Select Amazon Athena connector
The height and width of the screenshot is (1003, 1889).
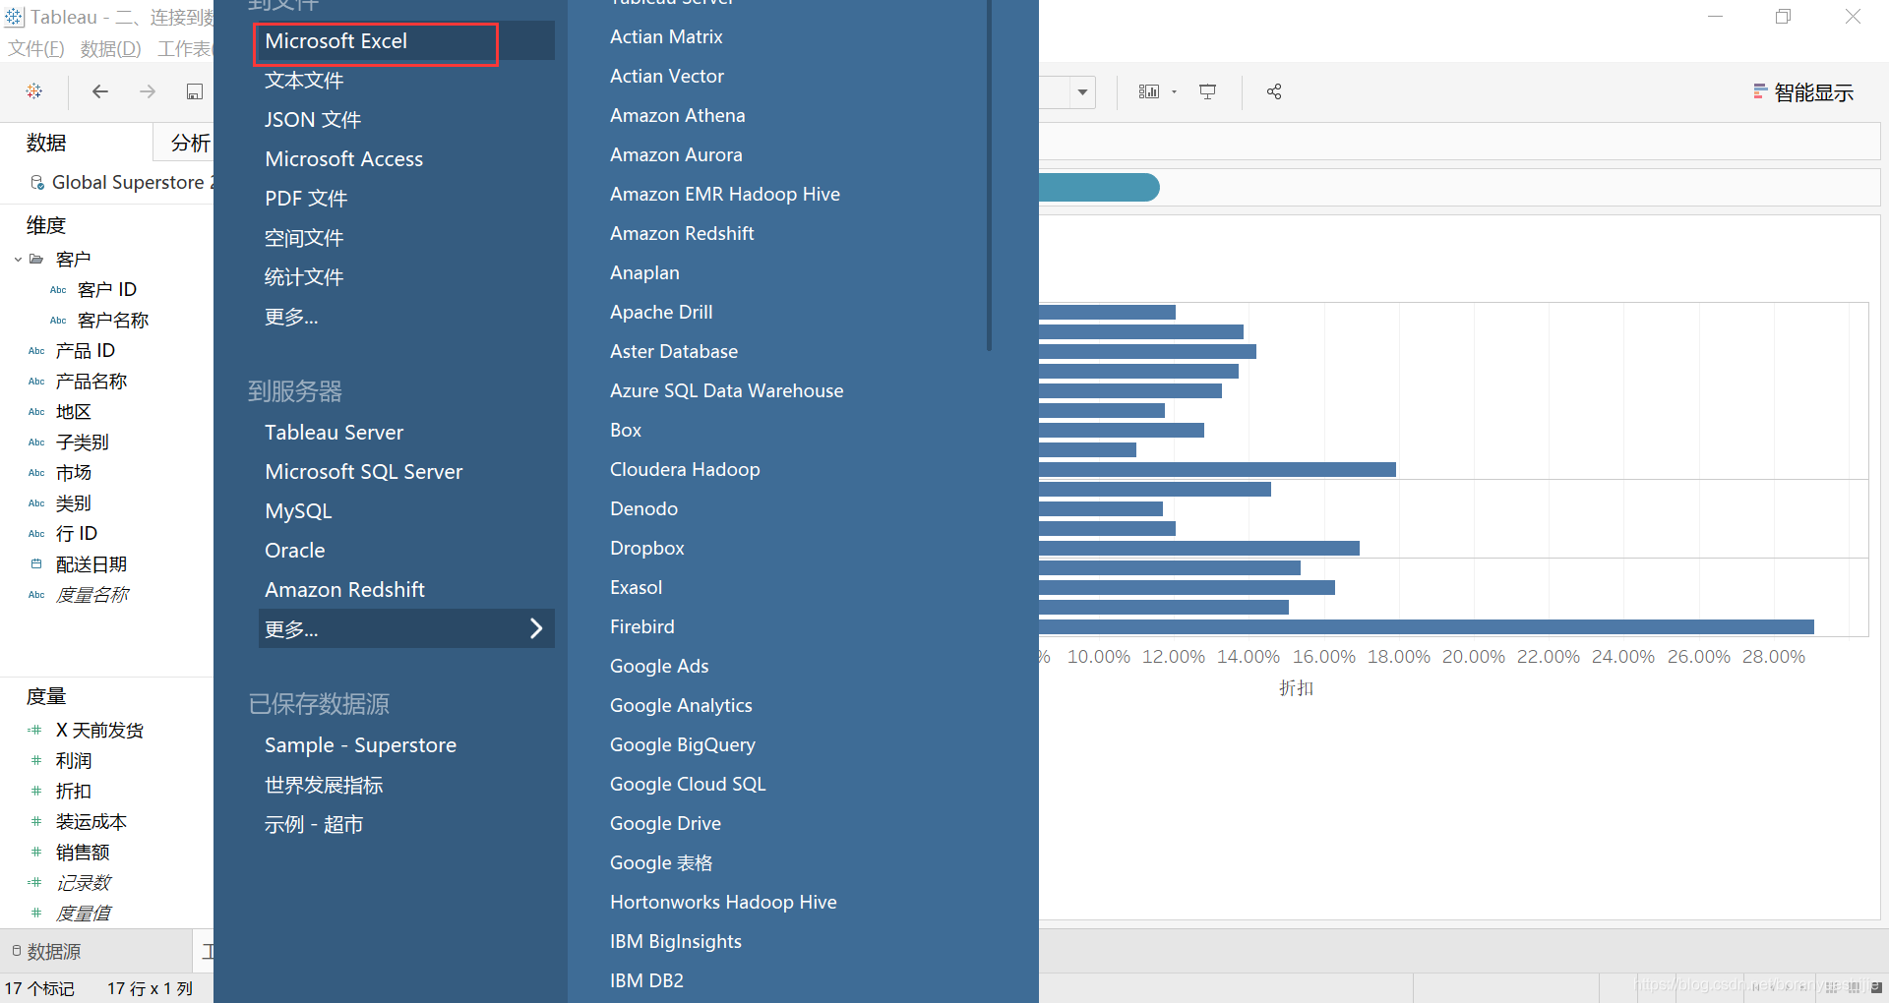tap(677, 116)
